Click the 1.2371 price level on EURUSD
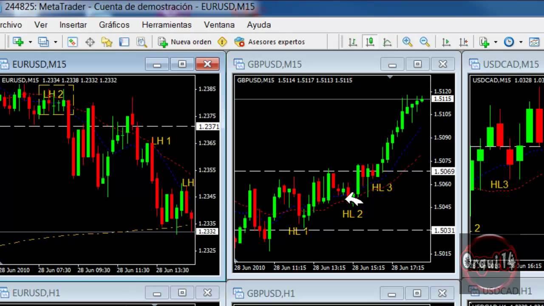 click(x=207, y=127)
